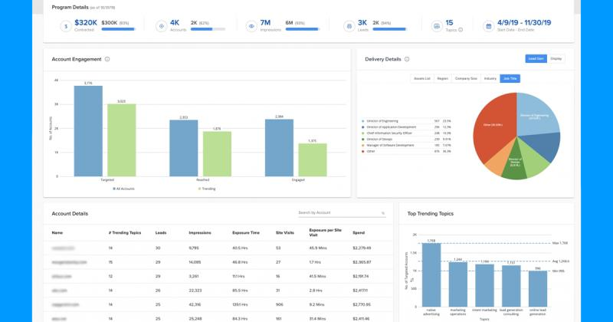This screenshot has width=613, height=322.
Task: Switch Delivery Details to Display
Action: click(x=556, y=59)
